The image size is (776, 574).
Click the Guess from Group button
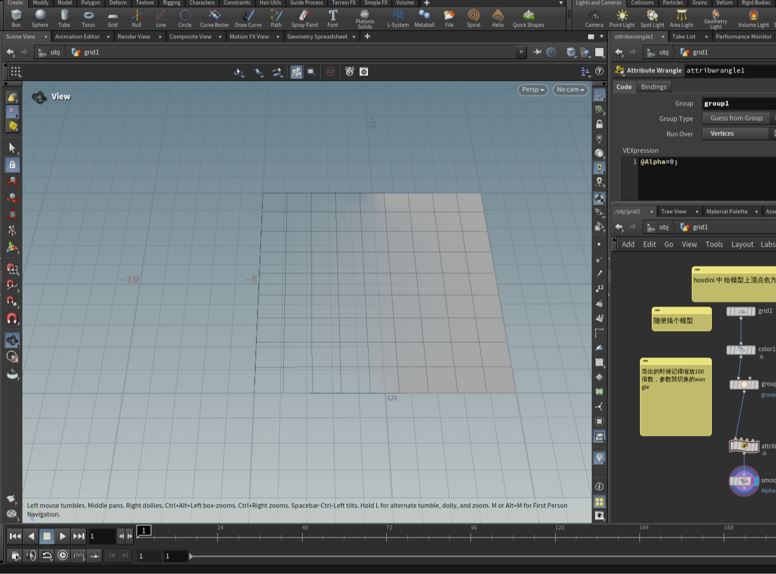[x=736, y=118]
